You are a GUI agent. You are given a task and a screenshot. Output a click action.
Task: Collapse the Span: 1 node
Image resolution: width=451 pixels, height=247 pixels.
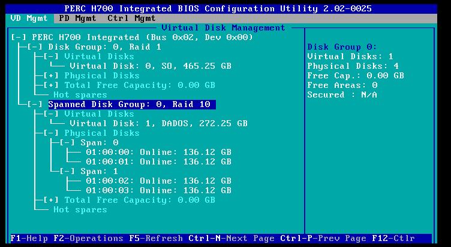(67, 171)
